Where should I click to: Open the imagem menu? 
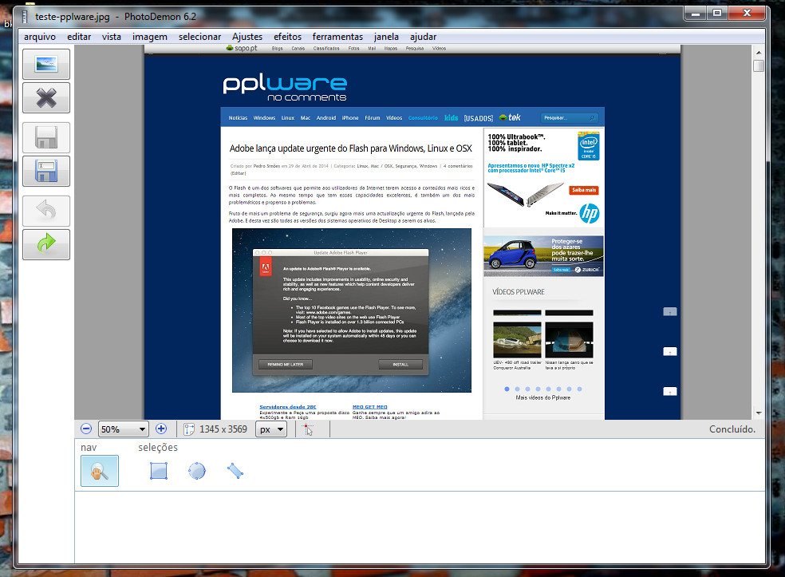[150, 37]
